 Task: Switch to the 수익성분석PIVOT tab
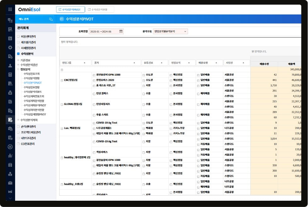(x=70, y=9)
